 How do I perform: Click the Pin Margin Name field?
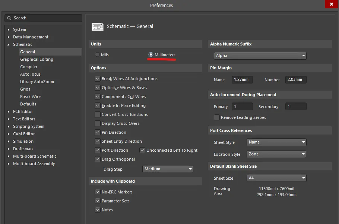[242, 80]
